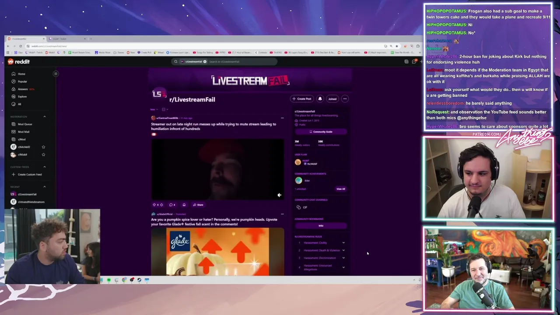
Task: Open the Community Guide
Action: 321,132
